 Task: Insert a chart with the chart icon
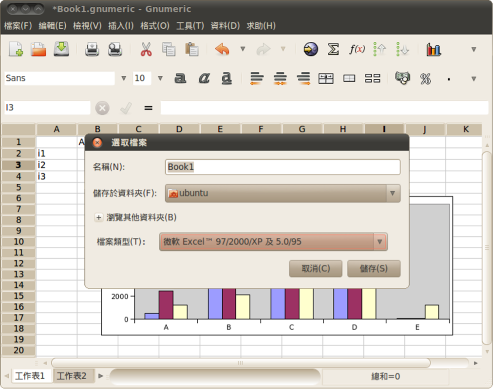click(433, 49)
